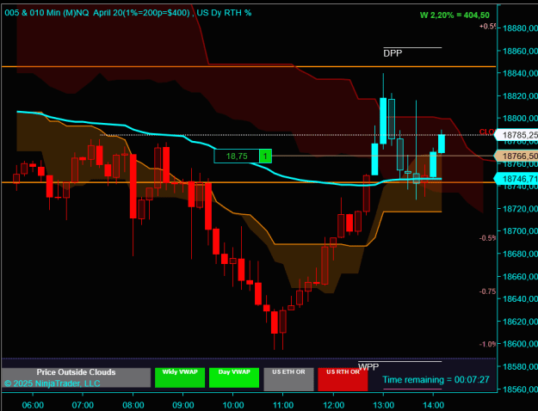Screen dimensions: 538x411
Task: Click the 18860,00 price axis label
Action: point(520,51)
